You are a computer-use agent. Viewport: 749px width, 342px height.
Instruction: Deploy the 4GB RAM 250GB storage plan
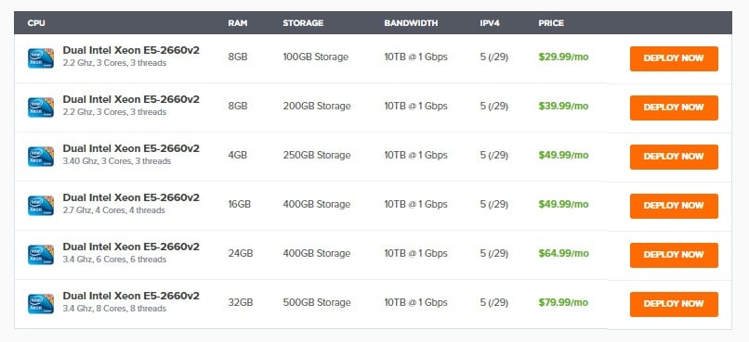coord(674,157)
